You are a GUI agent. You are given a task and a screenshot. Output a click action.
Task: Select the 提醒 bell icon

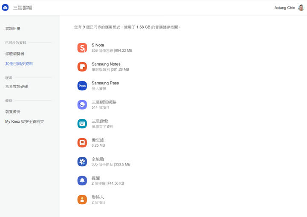pyautogui.click(x=82, y=181)
